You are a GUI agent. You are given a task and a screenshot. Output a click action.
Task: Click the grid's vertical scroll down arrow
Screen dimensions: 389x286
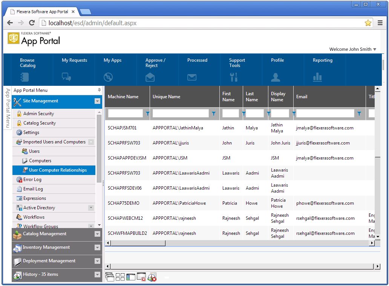coord(378,236)
